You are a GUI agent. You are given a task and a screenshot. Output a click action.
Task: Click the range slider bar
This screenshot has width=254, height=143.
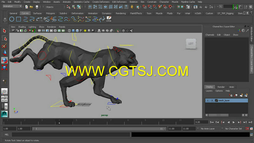coord(99,129)
